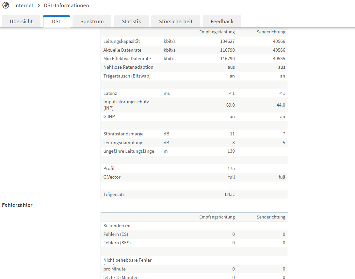
Task: Open the Störsicherheit tab
Action: click(176, 22)
